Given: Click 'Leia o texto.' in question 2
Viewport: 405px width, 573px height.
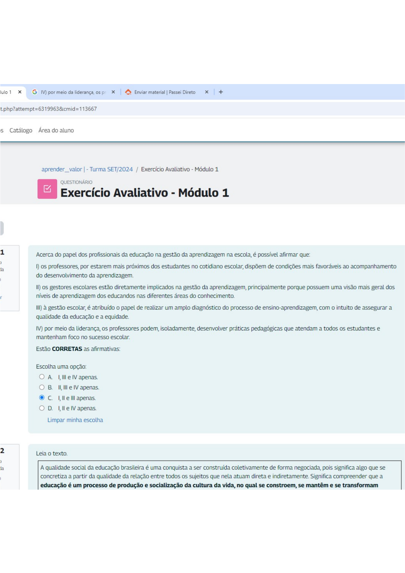Looking at the screenshot, I should pos(52,453).
